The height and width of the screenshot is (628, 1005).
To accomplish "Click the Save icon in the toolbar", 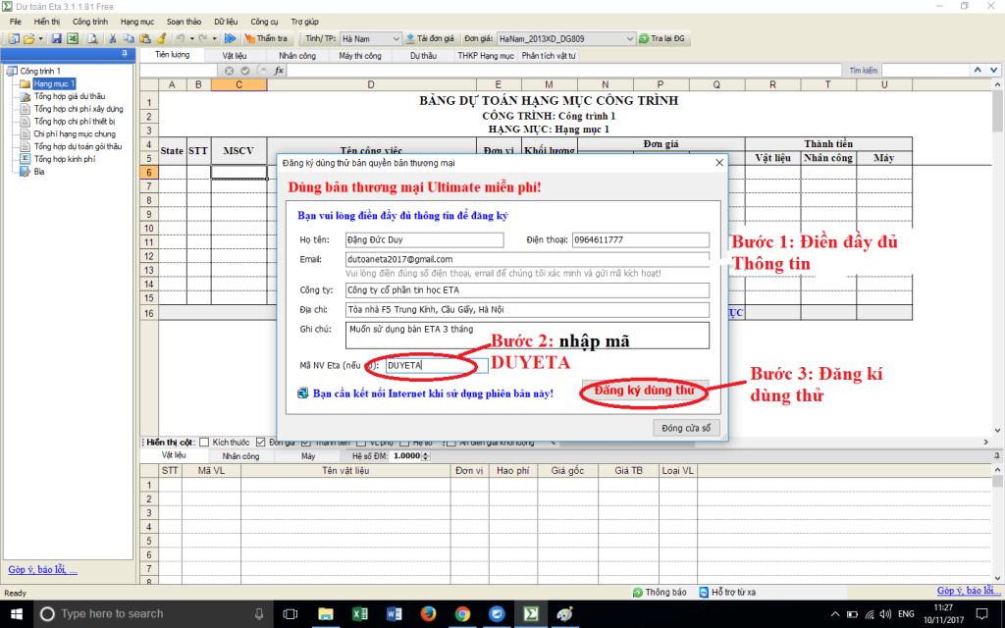I will (57, 38).
